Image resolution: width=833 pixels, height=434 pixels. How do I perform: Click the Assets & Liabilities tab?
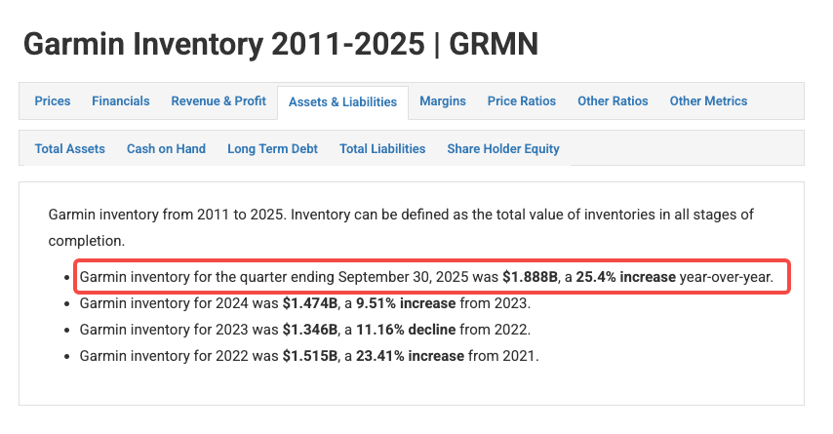[342, 101]
